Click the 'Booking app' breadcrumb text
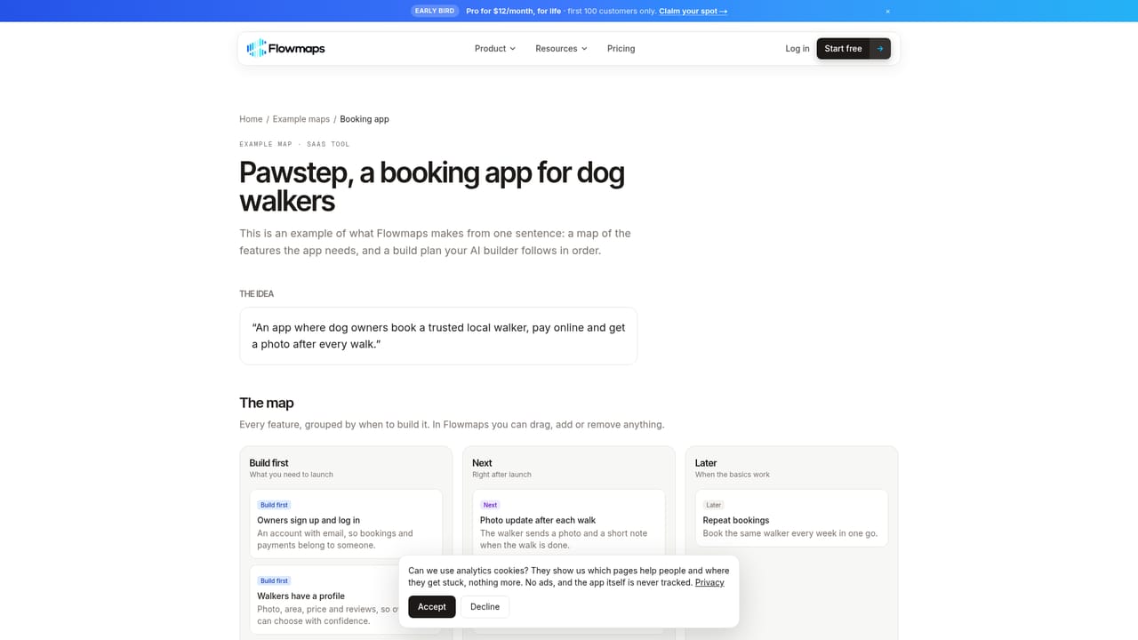This screenshot has width=1138, height=640. point(365,119)
